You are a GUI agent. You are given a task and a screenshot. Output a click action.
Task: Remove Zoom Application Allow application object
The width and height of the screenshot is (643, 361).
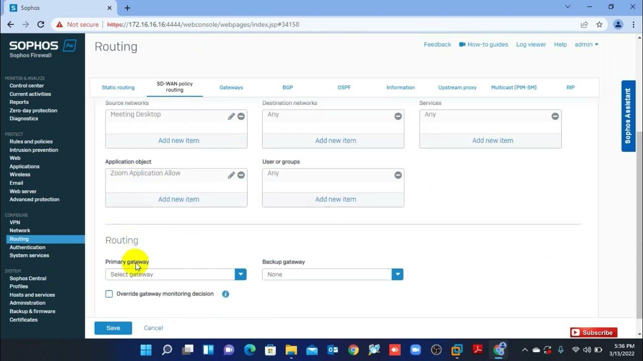click(x=241, y=175)
